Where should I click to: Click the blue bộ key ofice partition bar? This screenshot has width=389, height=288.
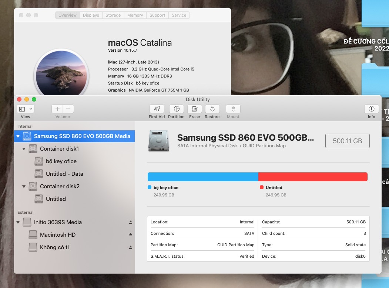pos(203,177)
